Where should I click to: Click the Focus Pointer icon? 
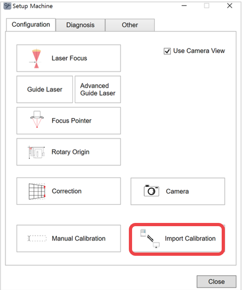37,119
